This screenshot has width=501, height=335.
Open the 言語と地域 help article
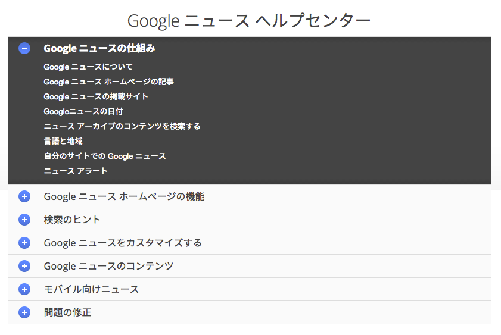tap(63, 141)
